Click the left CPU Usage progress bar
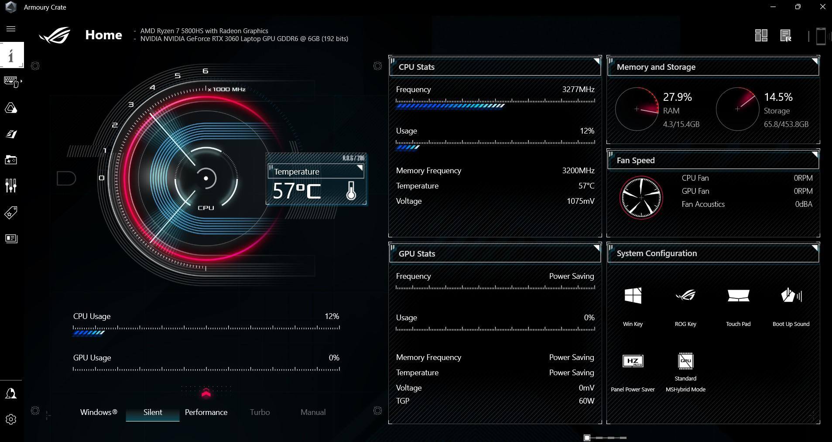Image resolution: width=832 pixels, height=442 pixels. coord(206,330)
